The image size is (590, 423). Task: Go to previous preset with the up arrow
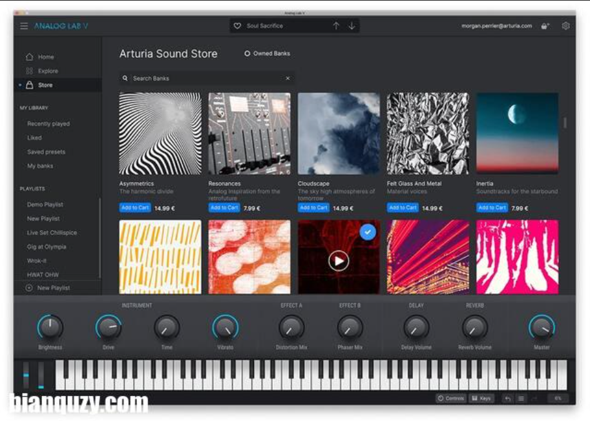pos(336,26)
